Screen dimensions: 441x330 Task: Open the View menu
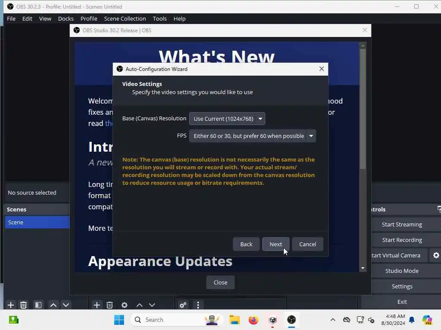[x=45, y=18]
